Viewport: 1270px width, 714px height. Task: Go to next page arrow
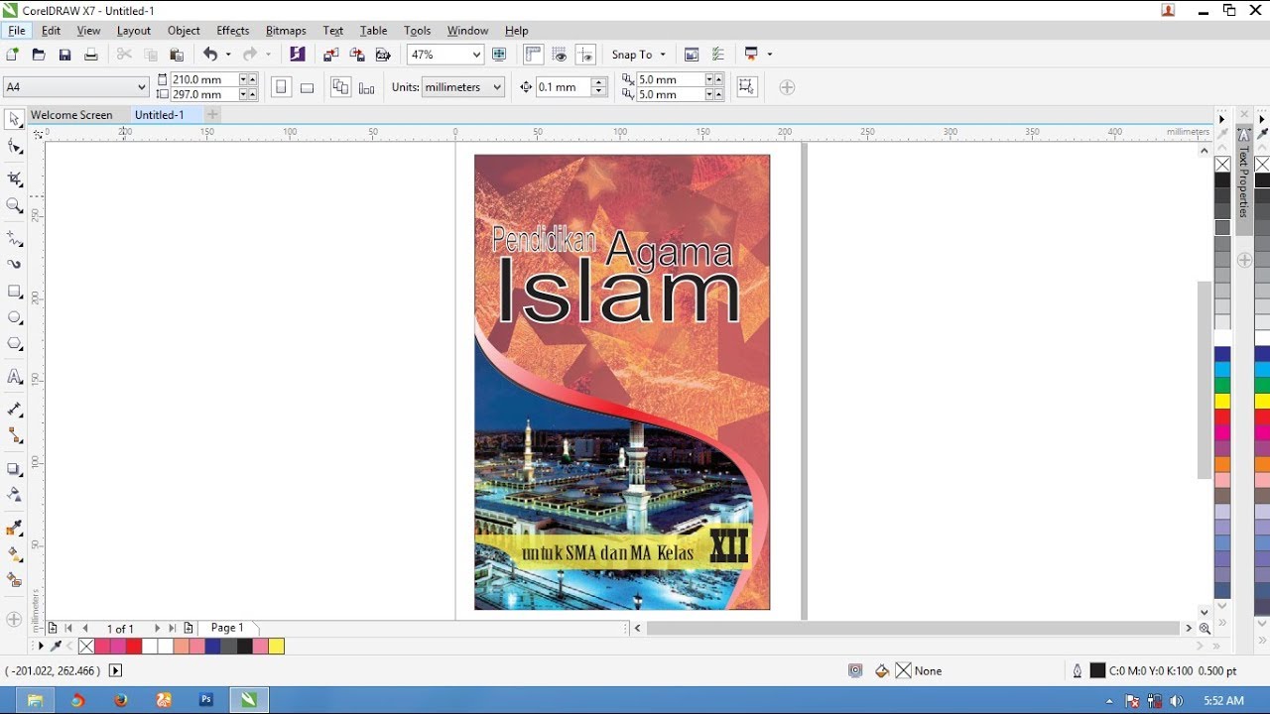coord(157,629)
